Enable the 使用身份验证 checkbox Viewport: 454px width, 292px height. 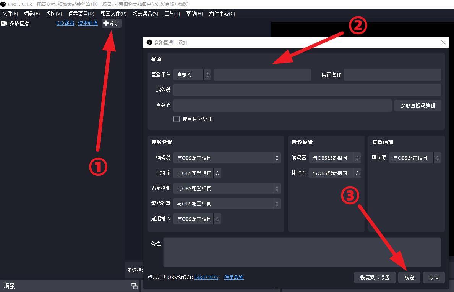coord(177,119)
